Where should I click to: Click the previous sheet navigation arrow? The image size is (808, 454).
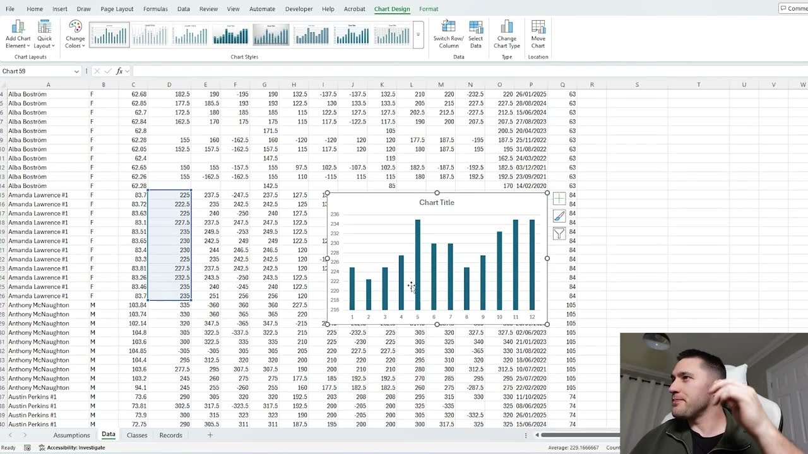tap(9, 435)
